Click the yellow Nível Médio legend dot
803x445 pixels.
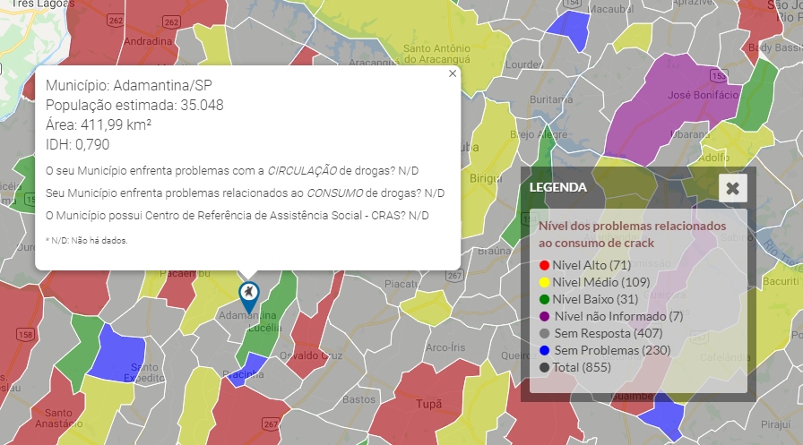coord(543,283)
